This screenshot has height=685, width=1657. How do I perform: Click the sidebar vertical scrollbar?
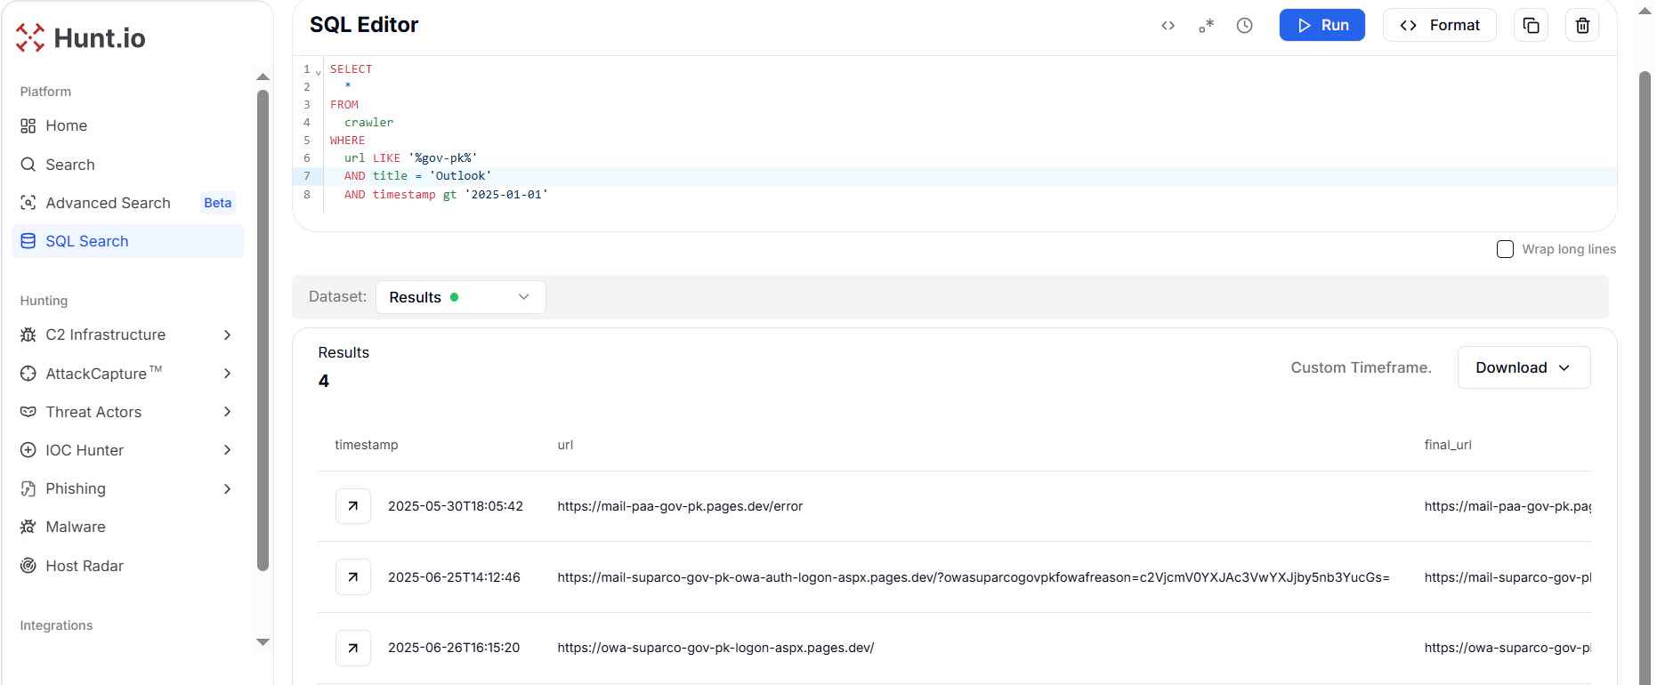point(263,329)
